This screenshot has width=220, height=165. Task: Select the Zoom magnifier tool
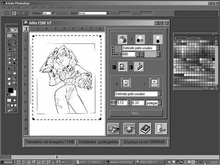(x=14, y=83)
